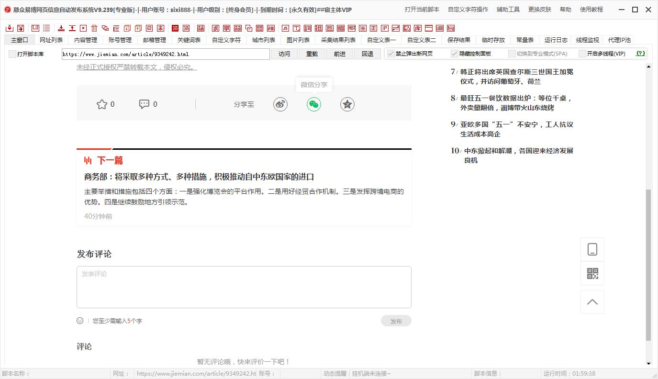Click the scrollbar down arrow
This screenshot has width=658, height=379.
pos(648,364)
